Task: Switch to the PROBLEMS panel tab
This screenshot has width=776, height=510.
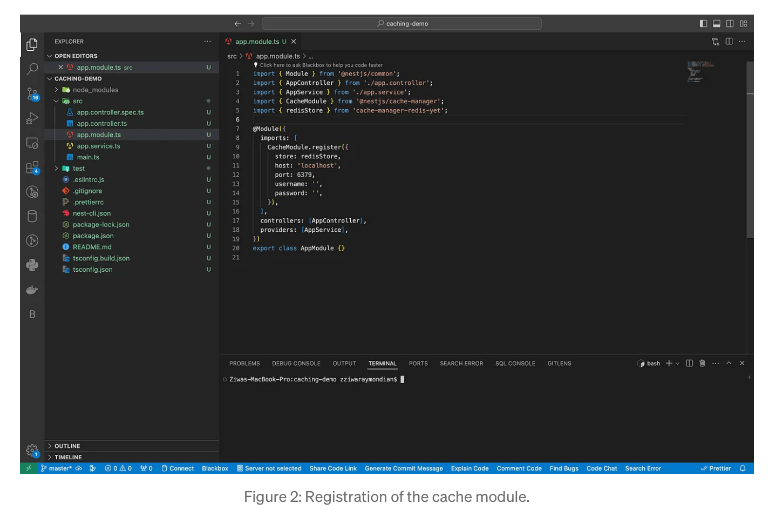Action: point(244,364)
